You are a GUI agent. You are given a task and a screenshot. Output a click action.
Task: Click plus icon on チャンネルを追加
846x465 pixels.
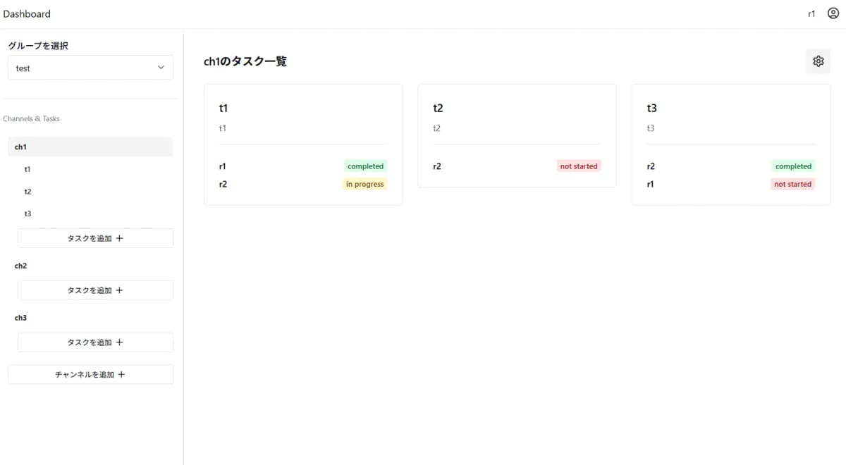121,375
